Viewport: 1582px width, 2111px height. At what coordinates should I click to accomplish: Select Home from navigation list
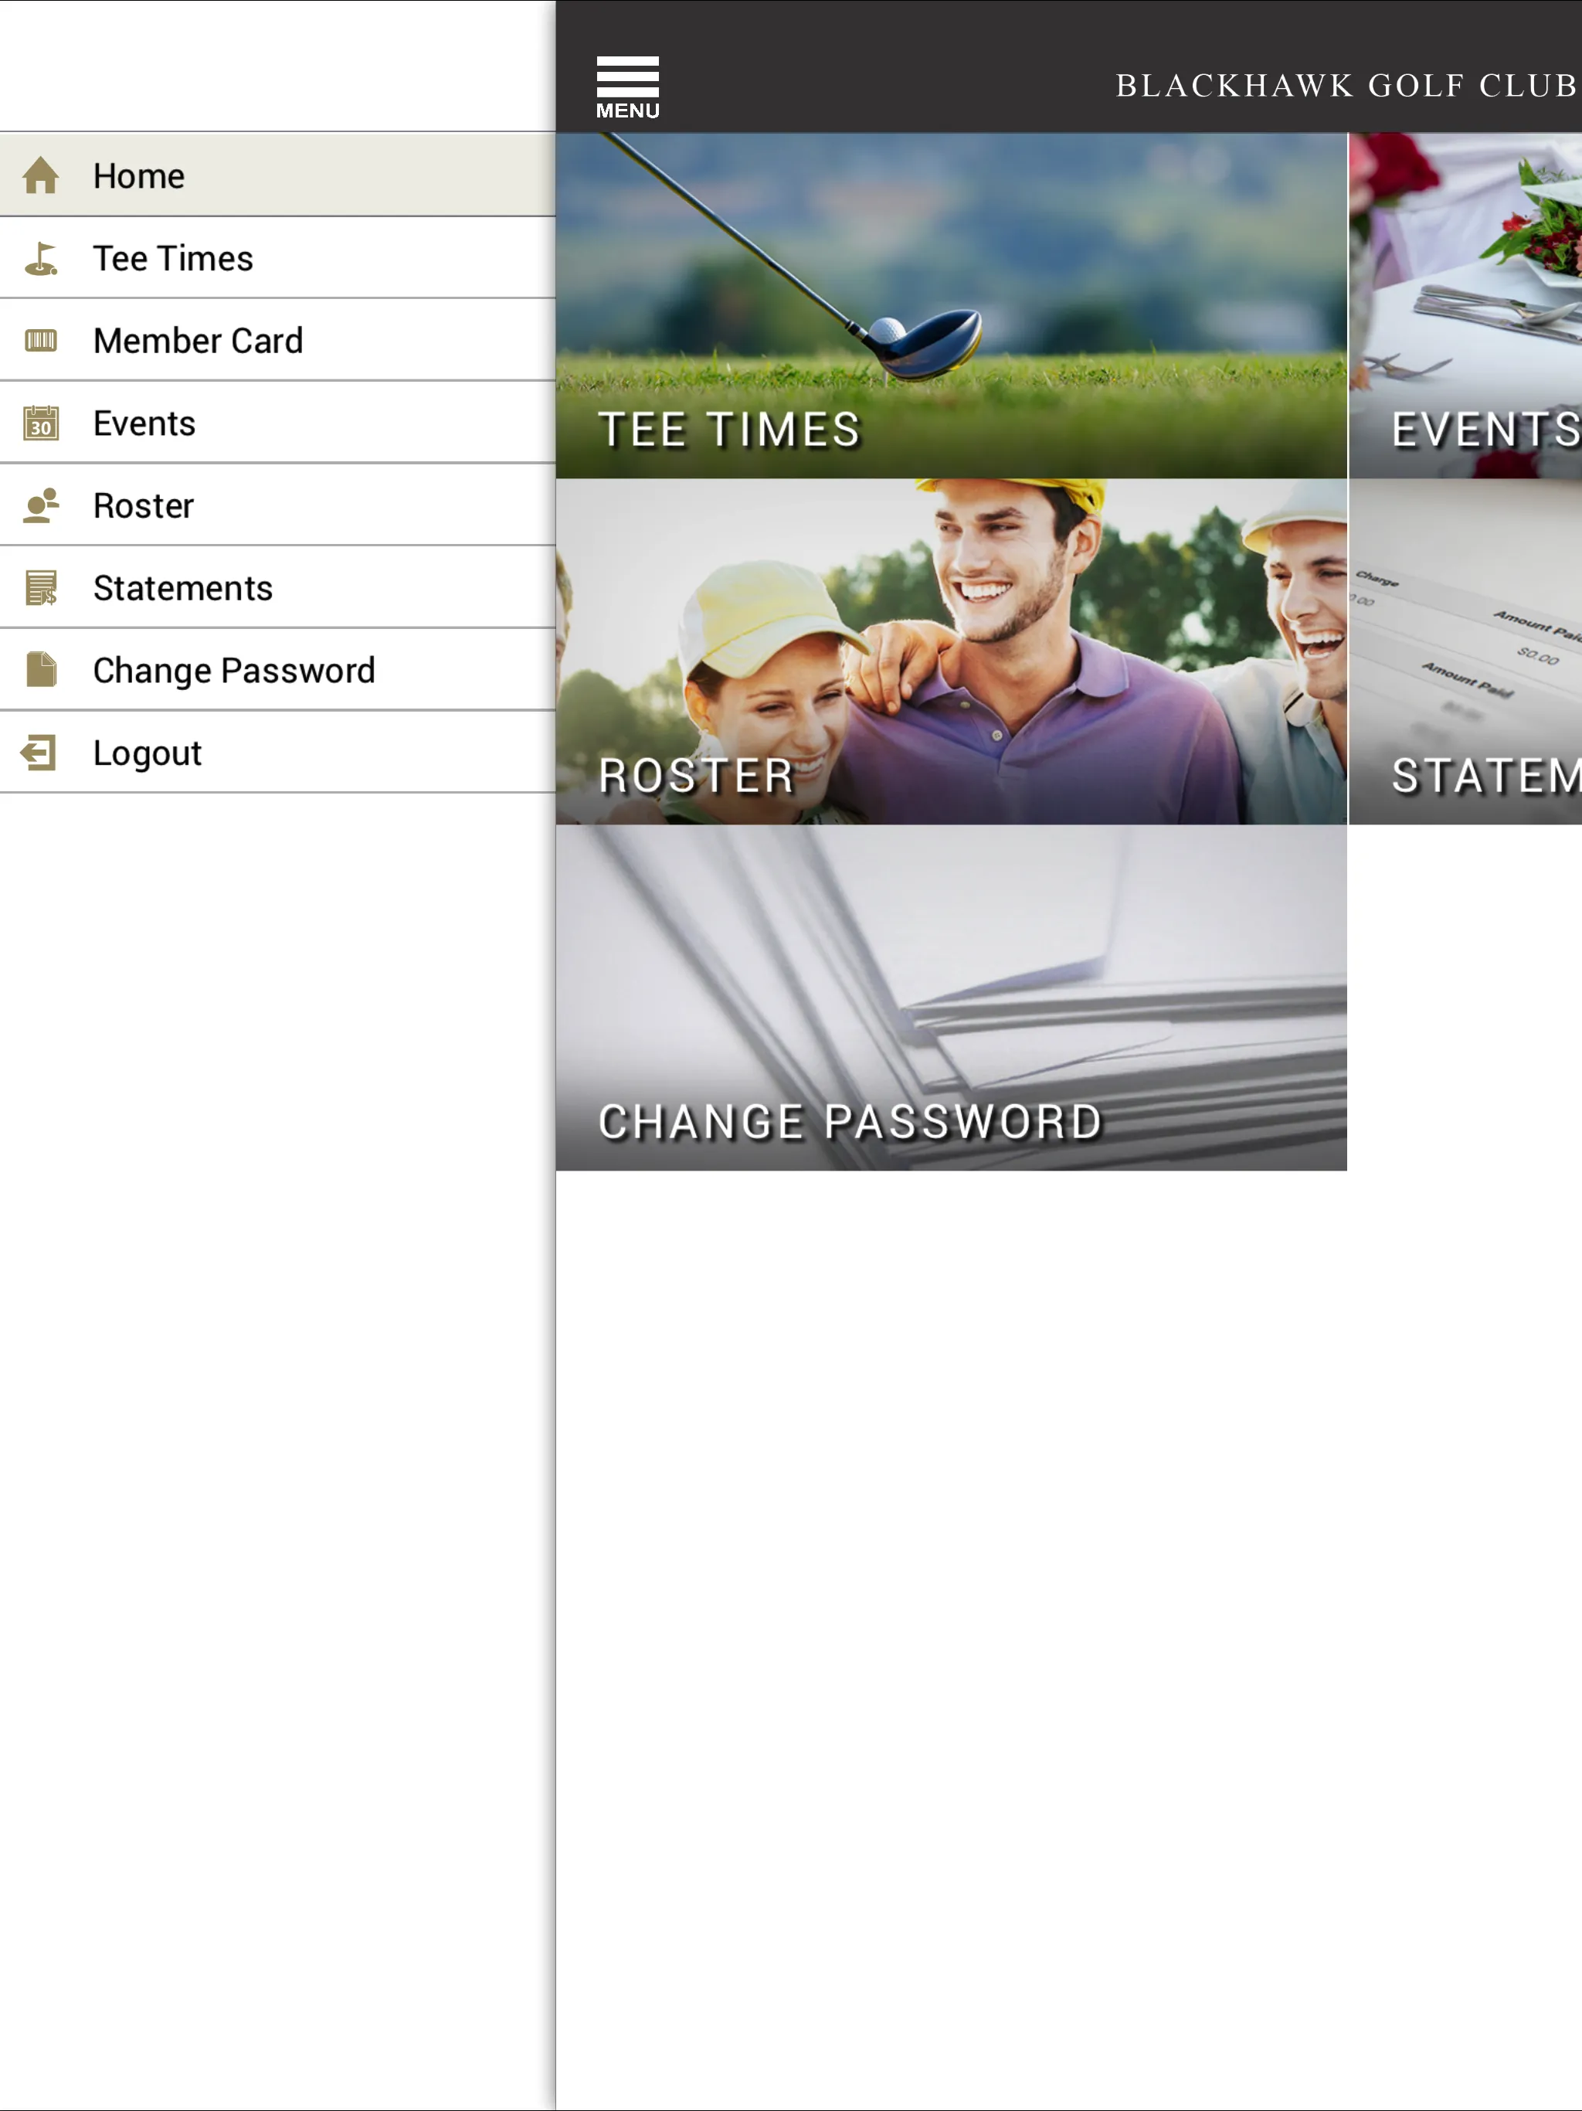pyautogui.click(x=277, y=173)
